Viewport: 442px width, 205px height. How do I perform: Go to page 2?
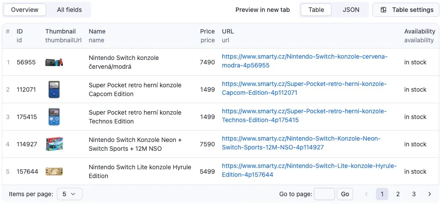(x=398, y=194)
